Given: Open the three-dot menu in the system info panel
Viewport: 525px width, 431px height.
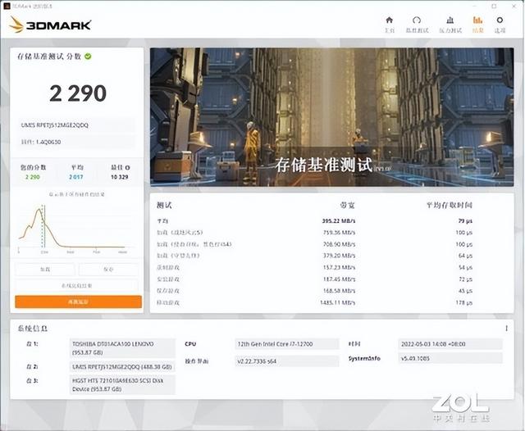Looking at the screenshot, I should [x=507, y=329].
